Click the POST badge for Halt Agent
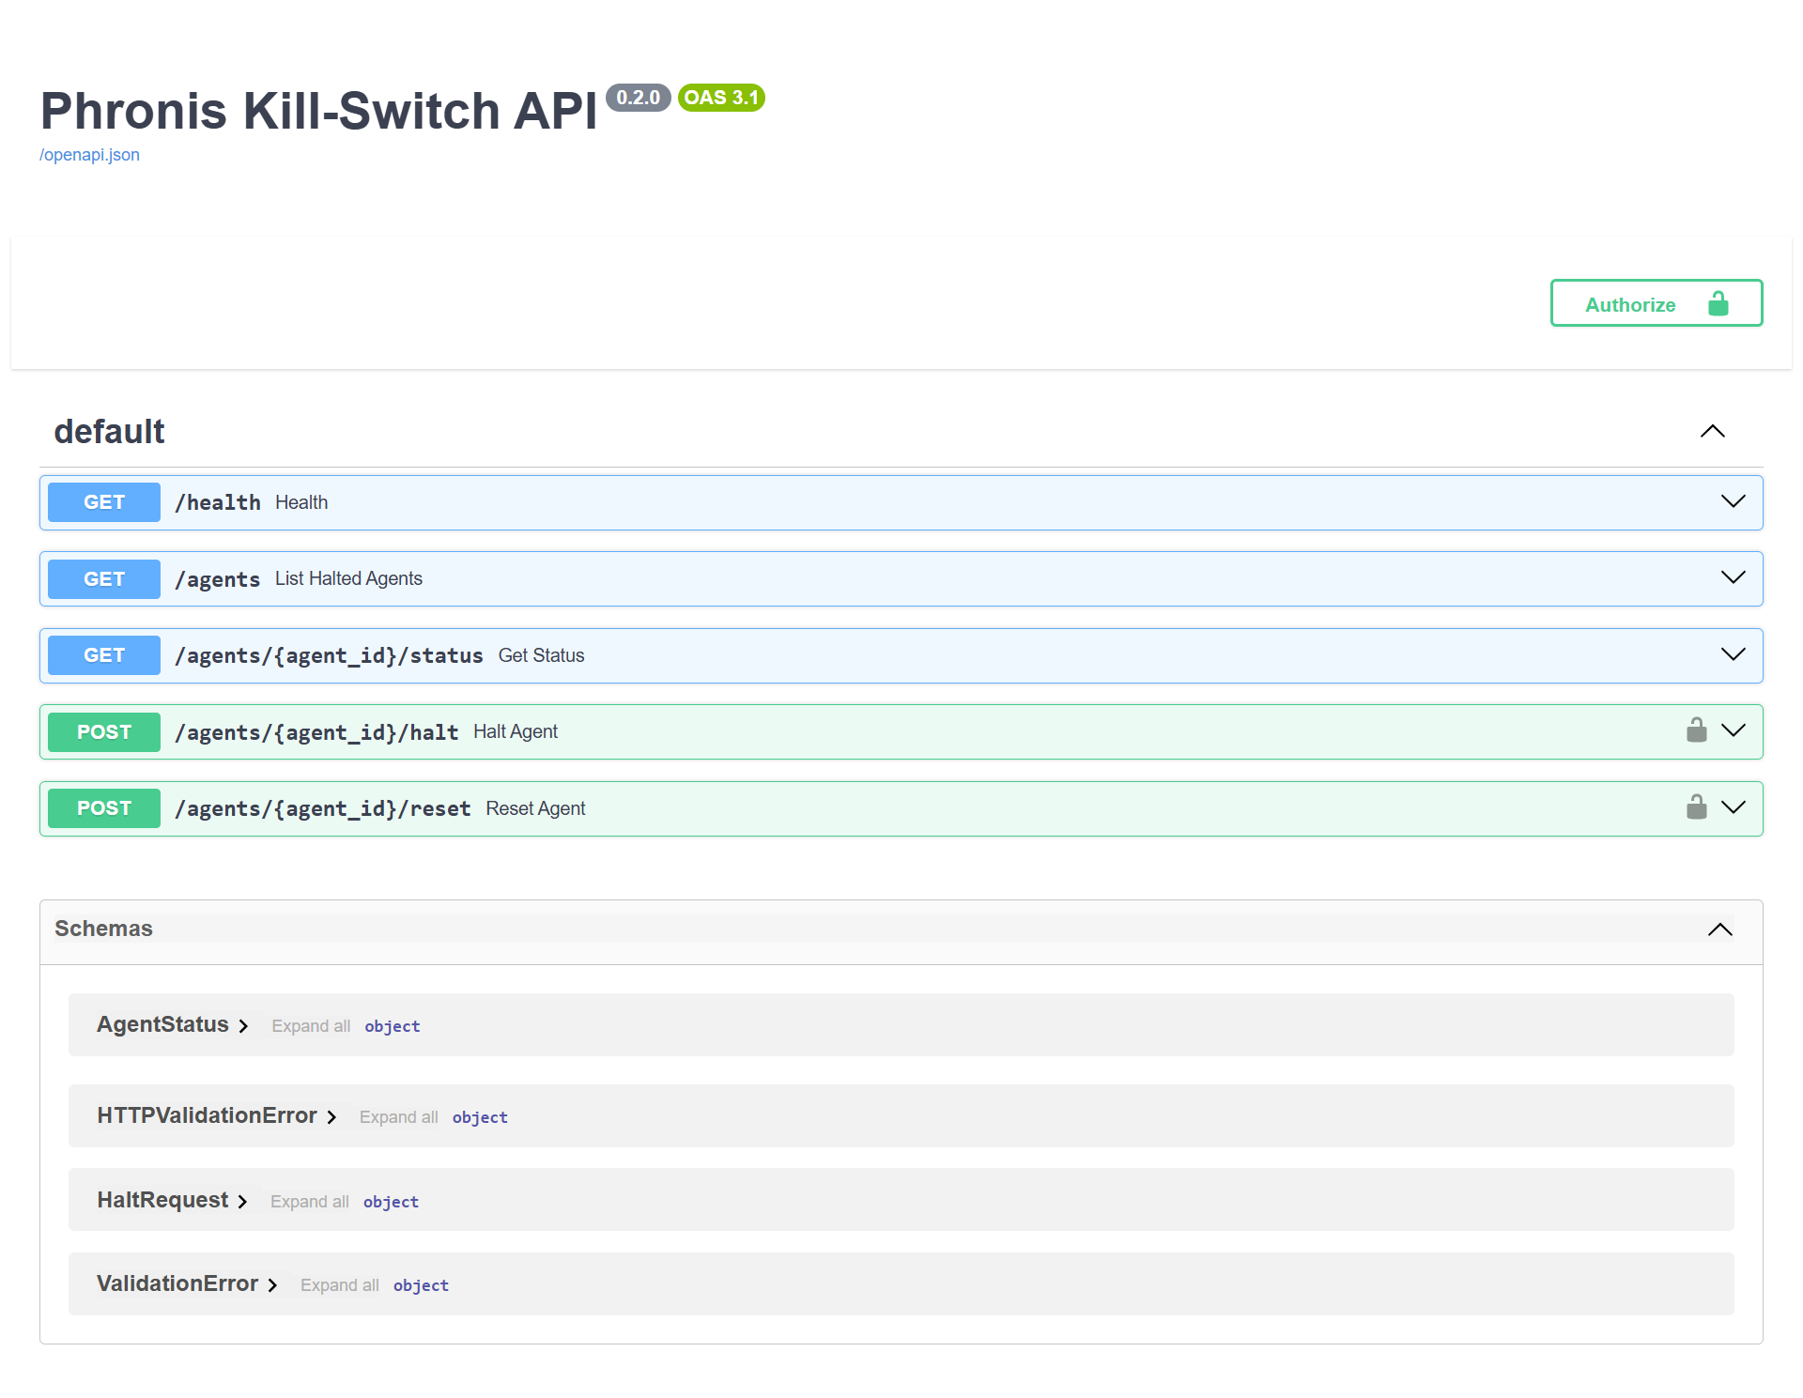The width and height of the screenshot is (1803, 1398). tap(104, 732)
